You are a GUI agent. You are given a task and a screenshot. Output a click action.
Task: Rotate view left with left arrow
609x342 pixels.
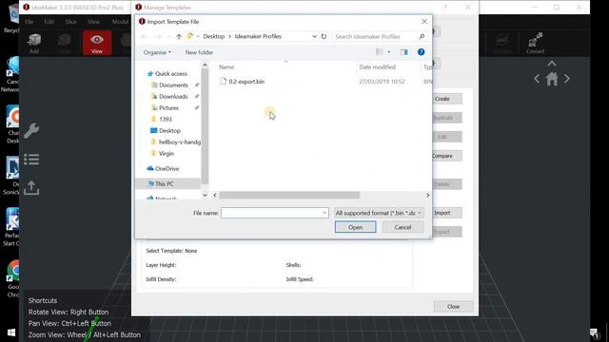[537, 79]
